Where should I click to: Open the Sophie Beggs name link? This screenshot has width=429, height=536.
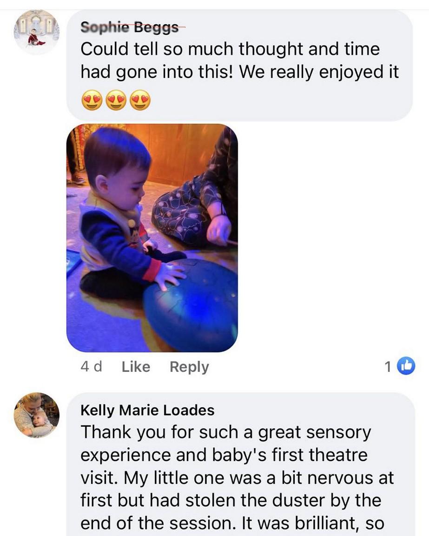point(130,27)
